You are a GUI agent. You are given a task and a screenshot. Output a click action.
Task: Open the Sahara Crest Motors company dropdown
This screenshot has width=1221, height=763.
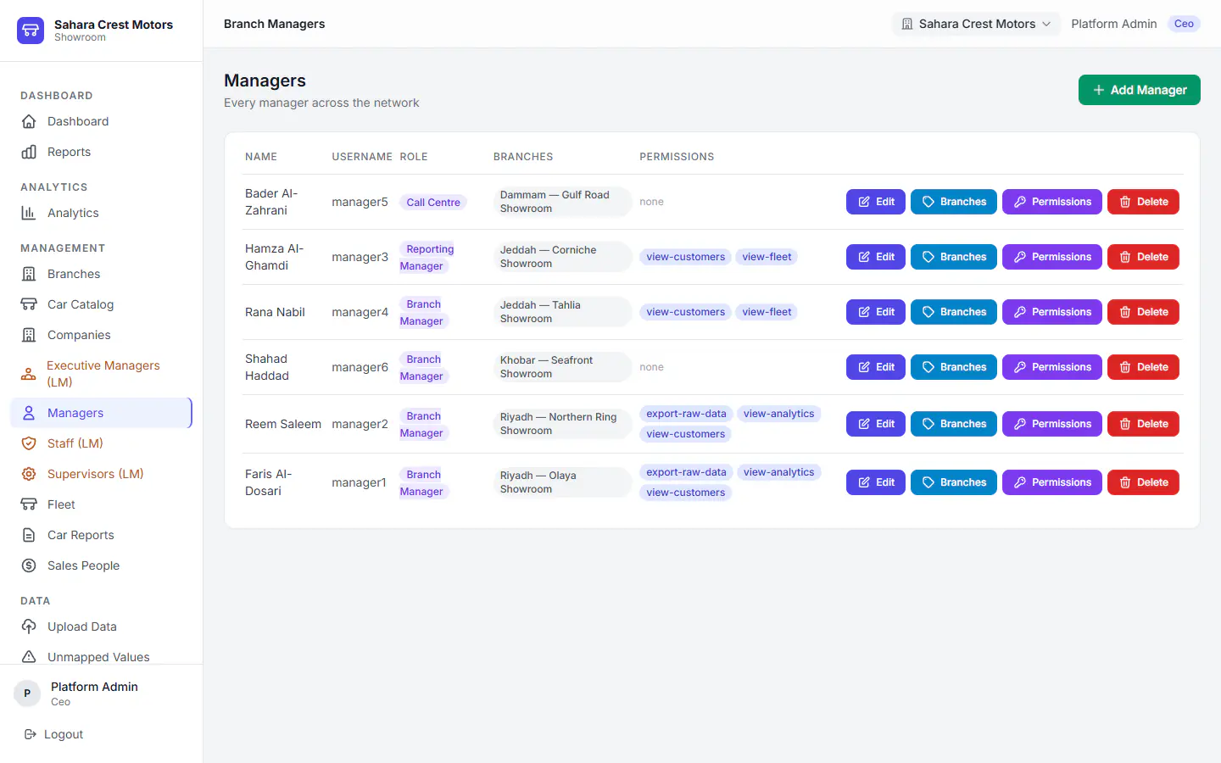975,24
